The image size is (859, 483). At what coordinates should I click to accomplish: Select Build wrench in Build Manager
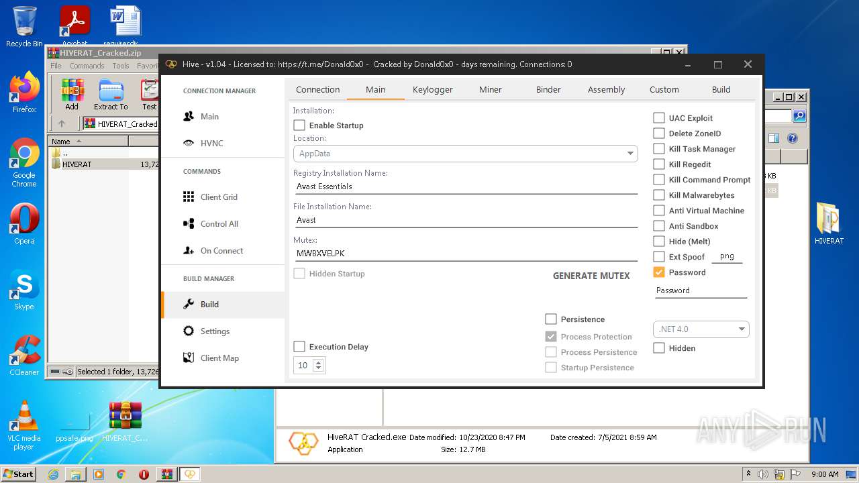(x=201, y=305)
